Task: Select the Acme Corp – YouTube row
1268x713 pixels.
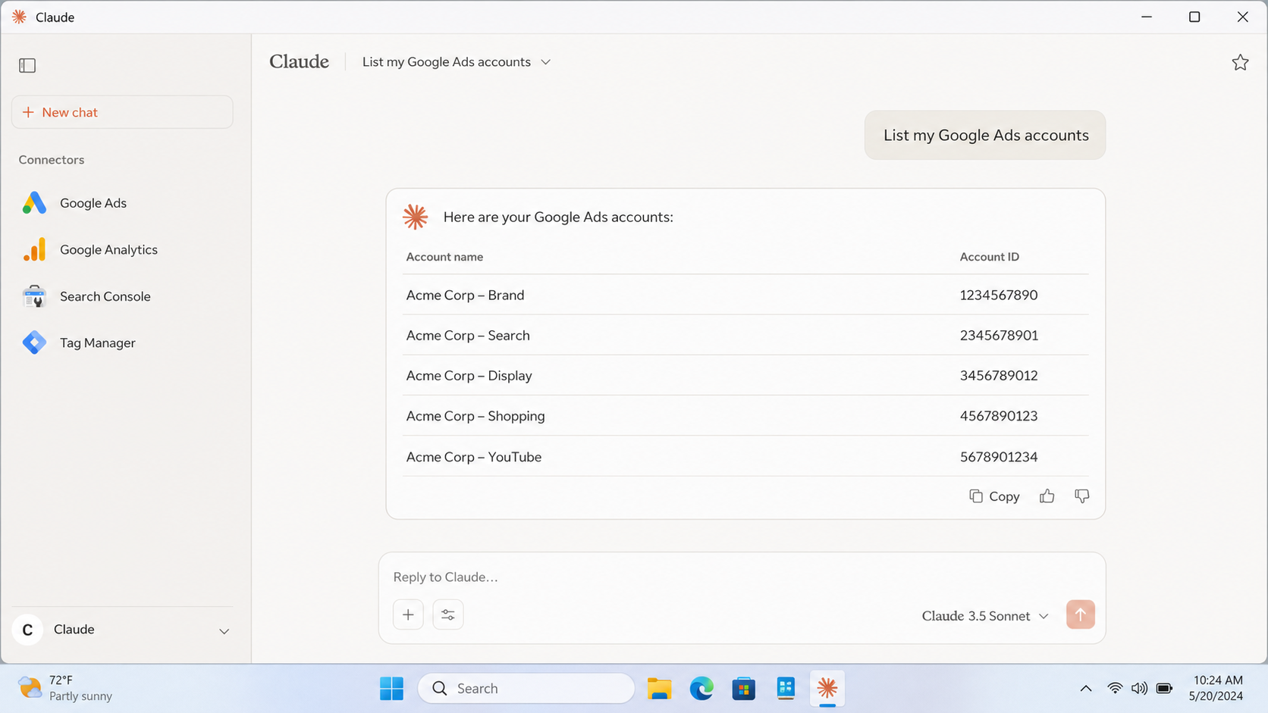Action: tap(745, 457)
